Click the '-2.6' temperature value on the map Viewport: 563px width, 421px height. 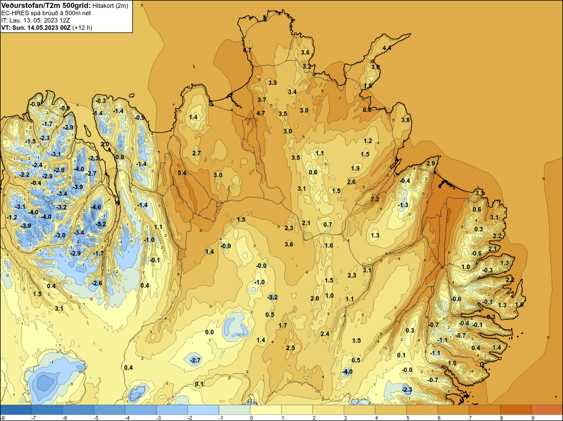pos(97,283)
